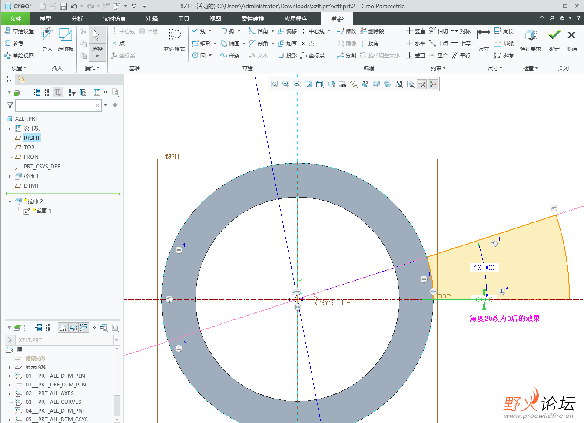584x423 pixels.
Task: Click the zoom in magnifier in graphics toolbar
Action: coord(286,84)
